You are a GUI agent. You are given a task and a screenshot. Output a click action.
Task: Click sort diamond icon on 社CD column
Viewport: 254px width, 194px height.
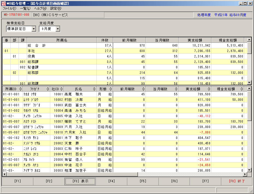point(61,89)
